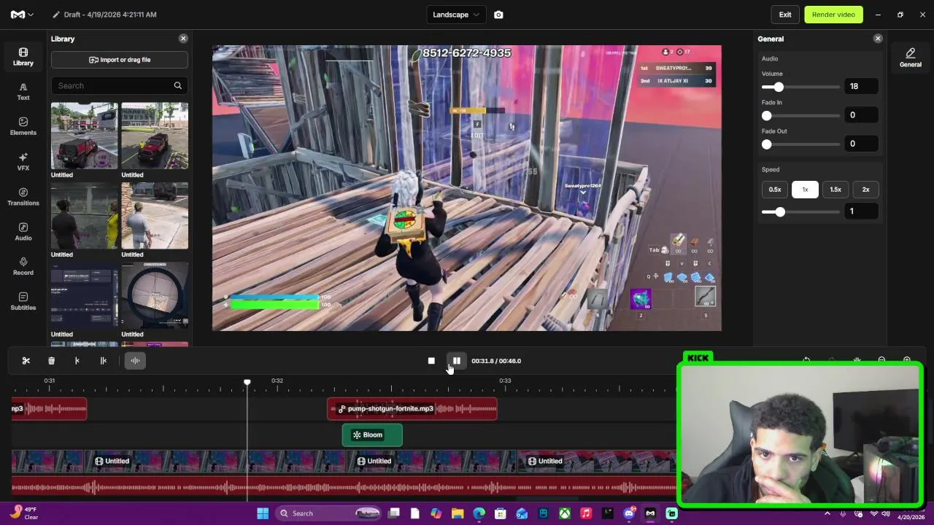
Task: Click the Windows taskbar Search box
Action: pyautogui.click(x=329, y=513)
